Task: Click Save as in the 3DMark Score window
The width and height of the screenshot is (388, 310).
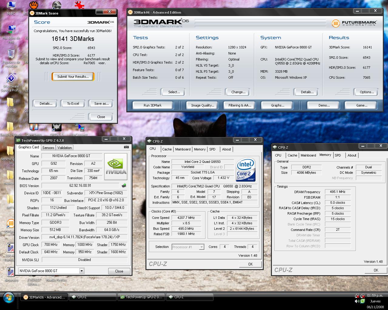Action: point(101,104)
